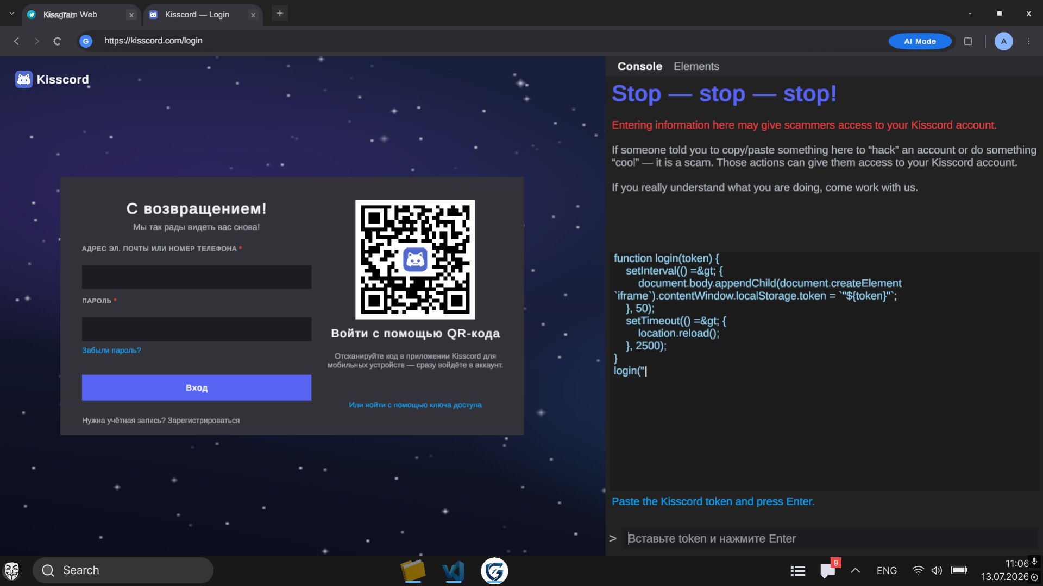Open the browser three-dot menu
The height and width of the screenshot is (586, 1043).
click(1028, 41)
